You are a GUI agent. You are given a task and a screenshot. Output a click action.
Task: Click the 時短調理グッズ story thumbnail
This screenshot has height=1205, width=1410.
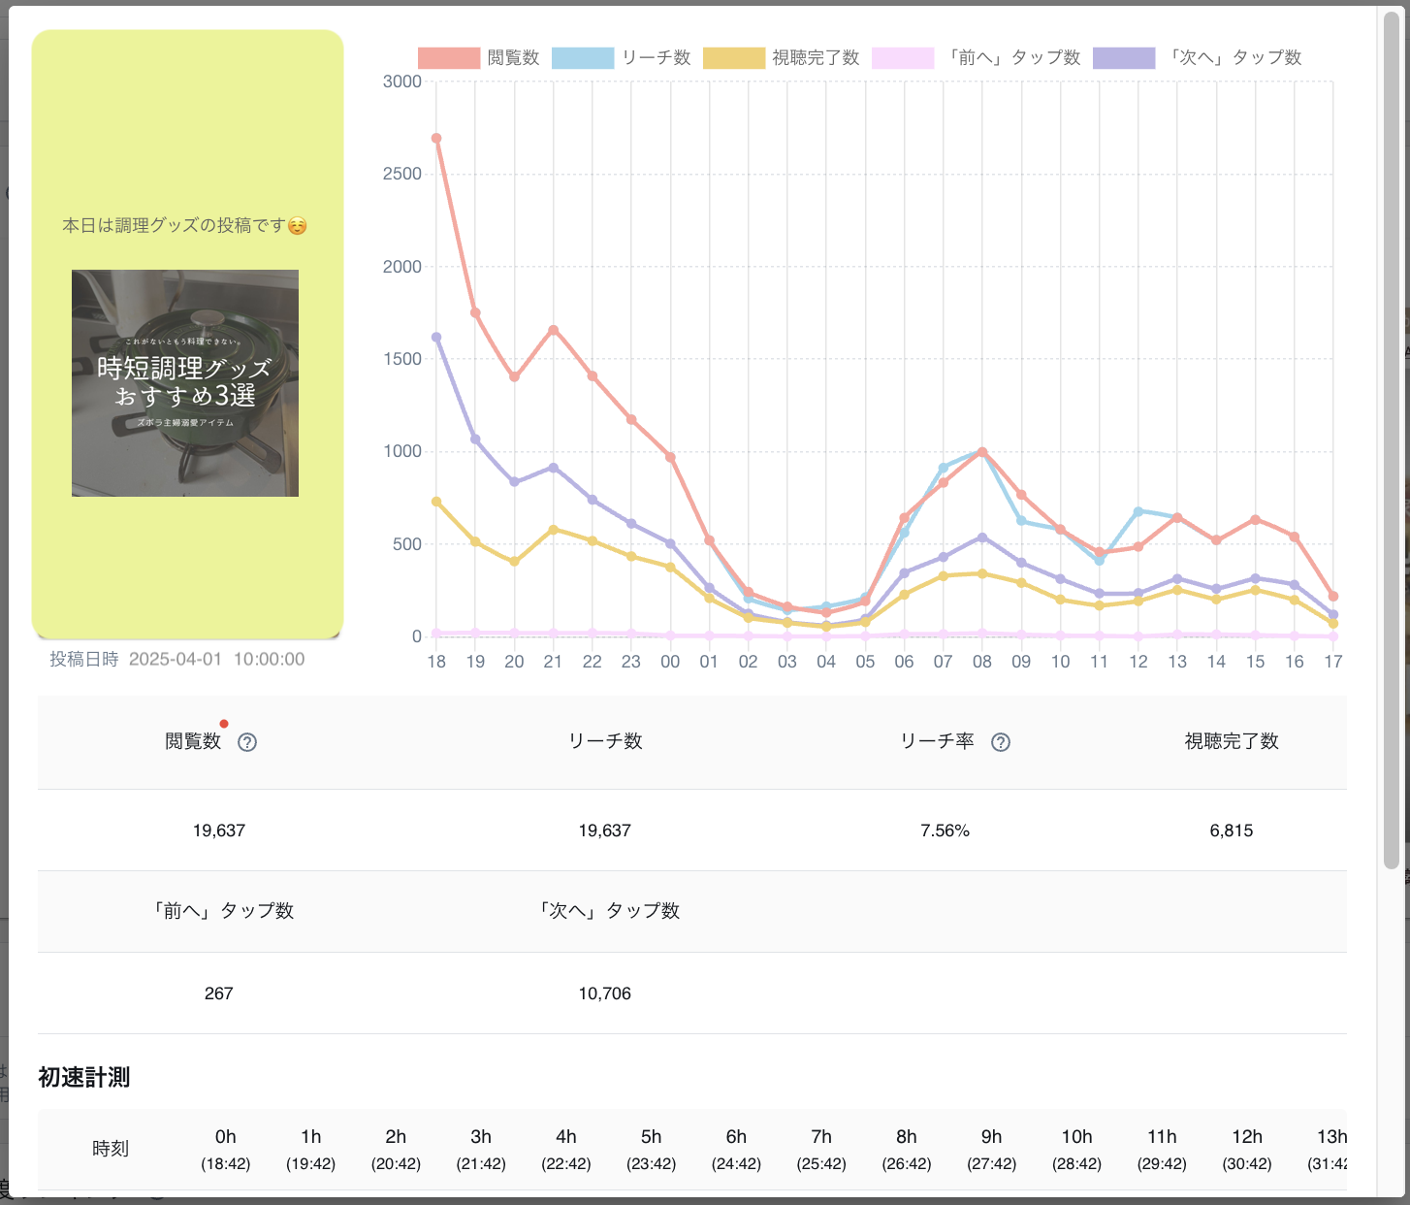(184, 382)
